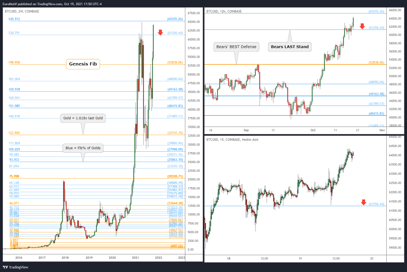The image size is (407, 272).
Task: Select the 'Gold = 1.618x last Gold' callout
Action: pos(83,118)
